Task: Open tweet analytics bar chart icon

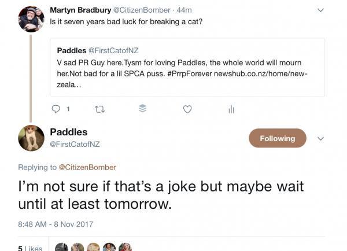Action: coord(231,109)
